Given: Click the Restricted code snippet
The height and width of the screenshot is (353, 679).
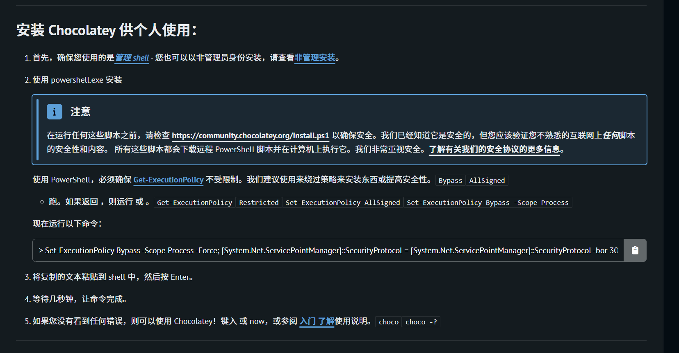Looking at the screenshot, I should [259, 202].
